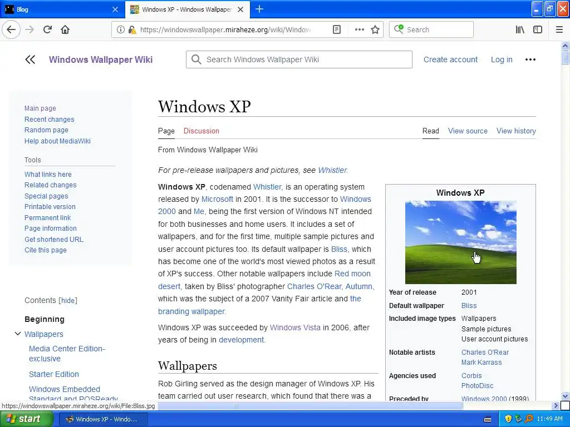Screen dimensions: 570x427
Task: Click the magnifier icon in wiki search box
Action: coord(196,59)
